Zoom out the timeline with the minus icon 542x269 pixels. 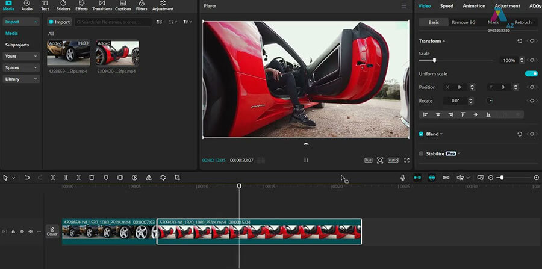click(x=490, y=178)
